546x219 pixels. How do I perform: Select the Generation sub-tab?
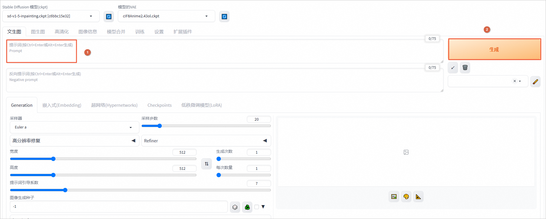[22, 105]
